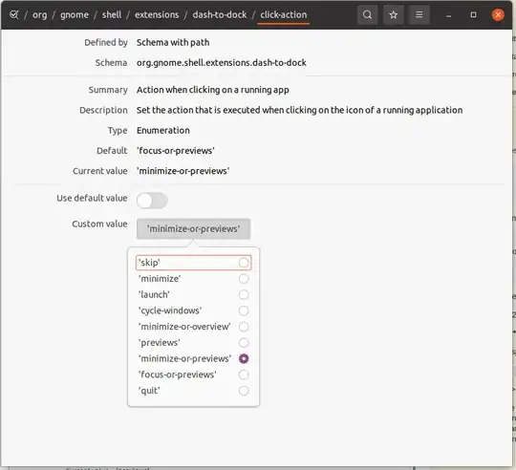
Task: Click the schema name org.gnome.shell.extensions.dash-to-dock
Action: click(x=222, y=62)
